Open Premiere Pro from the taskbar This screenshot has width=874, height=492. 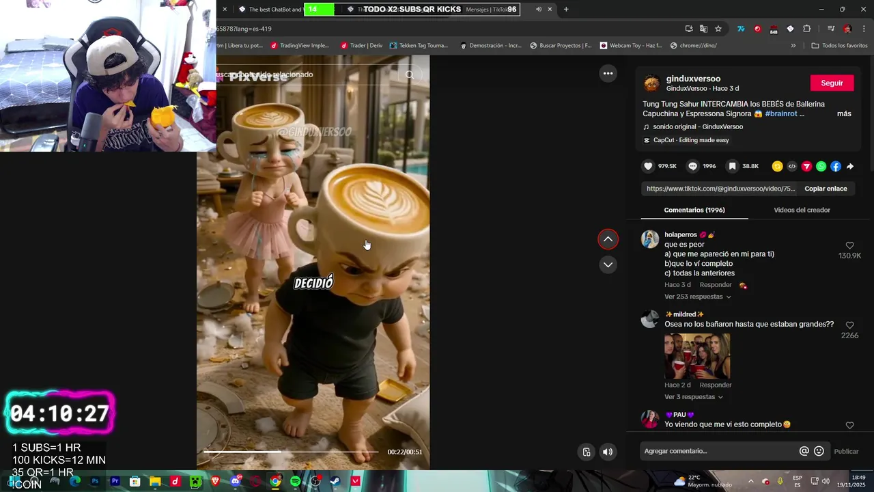pos(115,481)
